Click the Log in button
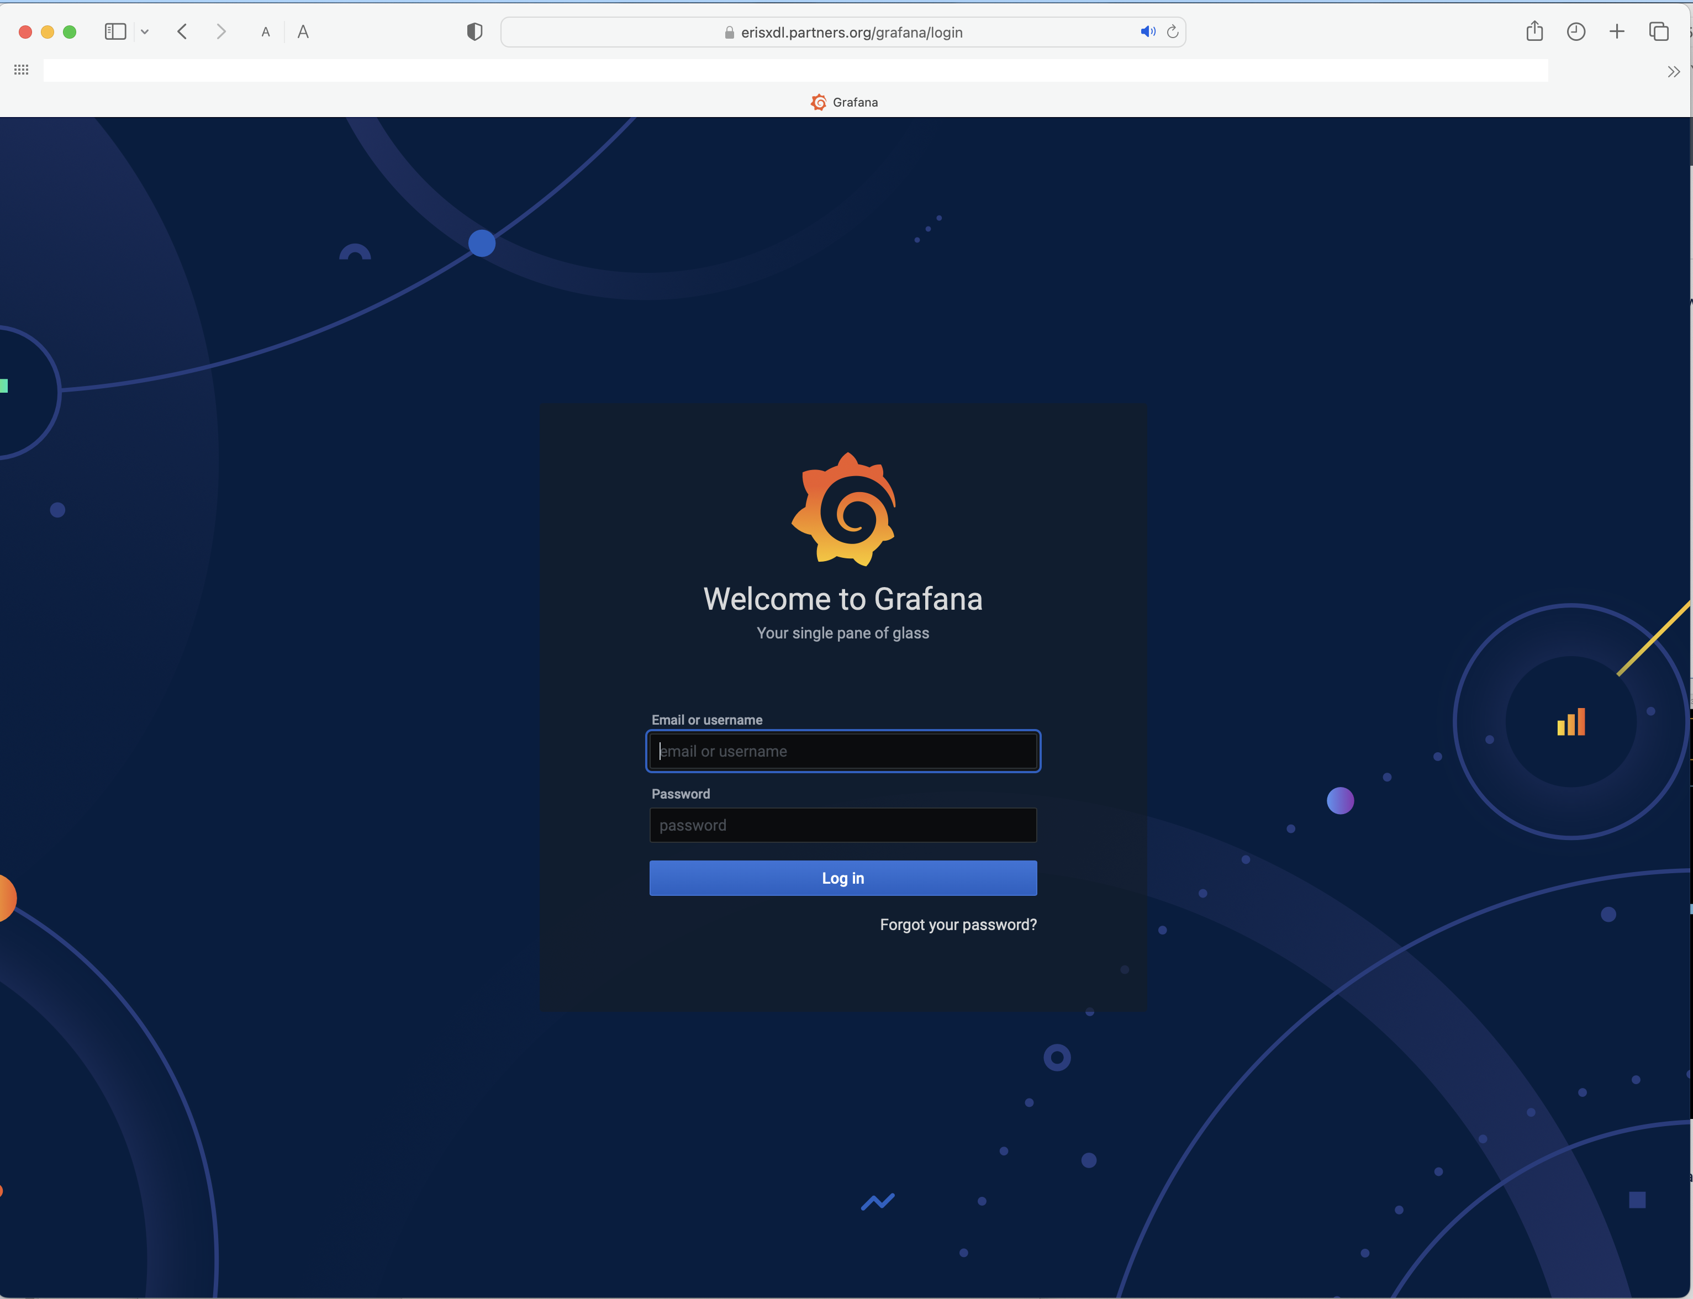The image size is (1693, 1299). click(843, 878)
